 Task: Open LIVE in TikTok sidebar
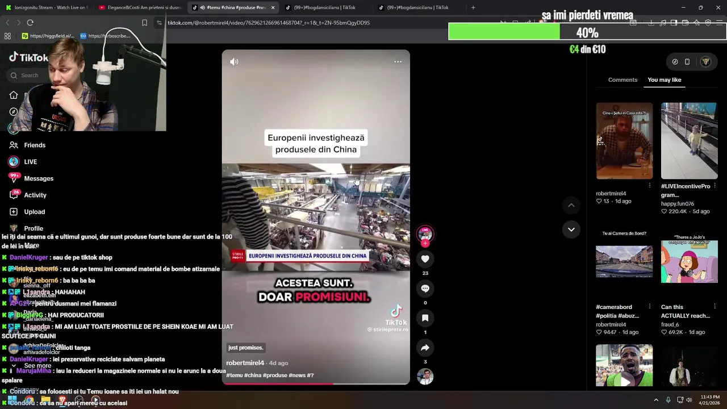click(31, 162)
